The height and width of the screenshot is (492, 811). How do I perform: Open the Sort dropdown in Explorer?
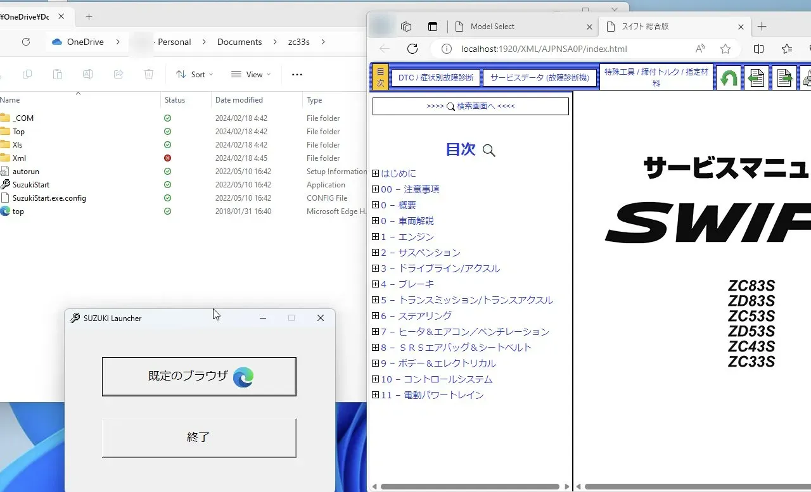[195, 74]
